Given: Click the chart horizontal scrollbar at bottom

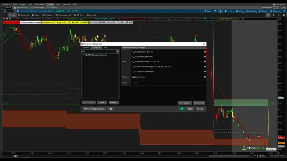Looking at the screenshot, I should coord(229,156).
